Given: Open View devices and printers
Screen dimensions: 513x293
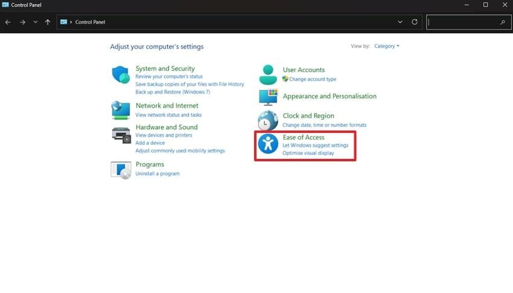Looking at the screenshot, I should tap(164, 135).
